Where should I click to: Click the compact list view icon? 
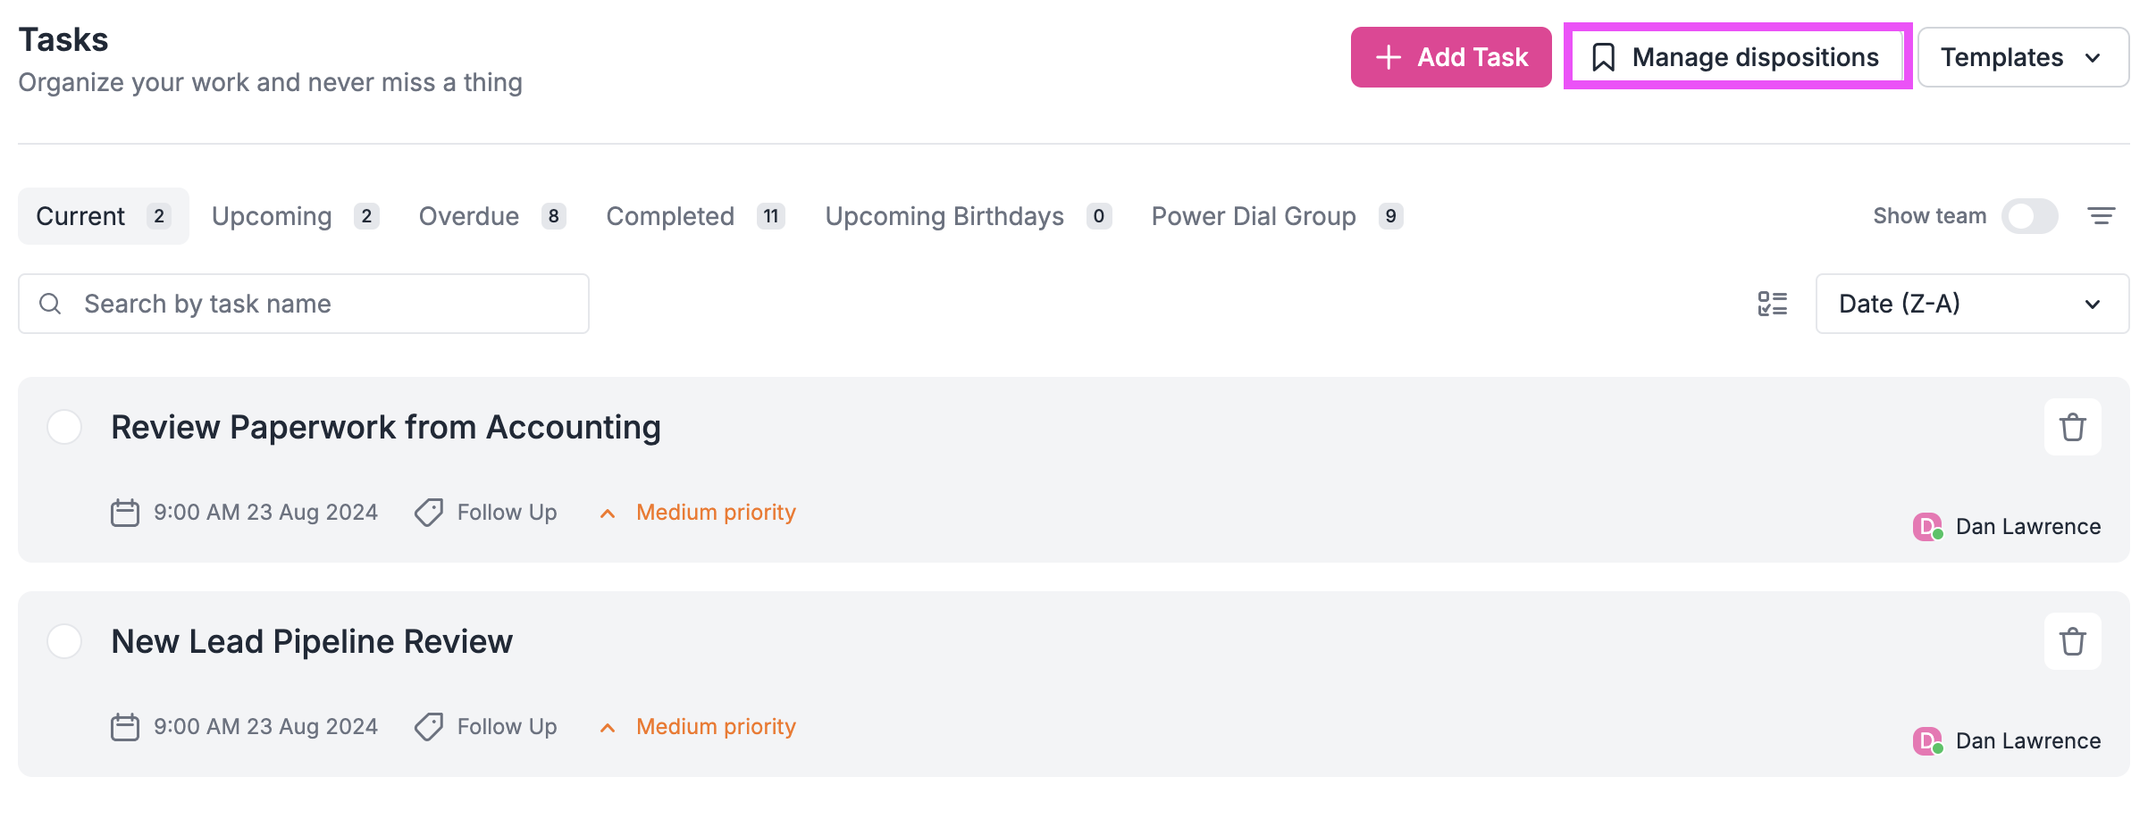(x=1771, y=304)
